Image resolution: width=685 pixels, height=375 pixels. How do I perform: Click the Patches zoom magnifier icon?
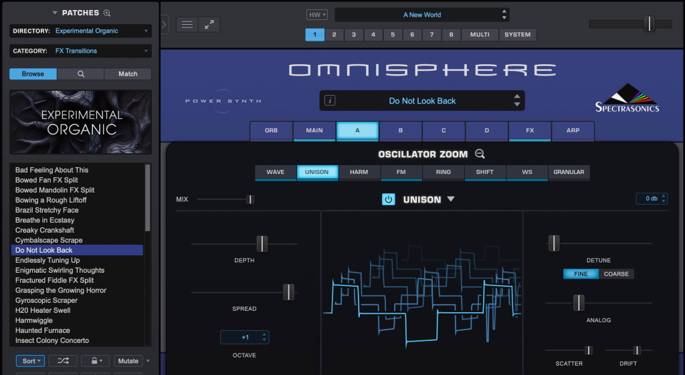[107, 13]
